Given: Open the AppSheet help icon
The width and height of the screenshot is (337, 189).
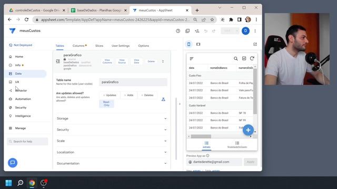Looking at the screenshot, I should point(178,31).
